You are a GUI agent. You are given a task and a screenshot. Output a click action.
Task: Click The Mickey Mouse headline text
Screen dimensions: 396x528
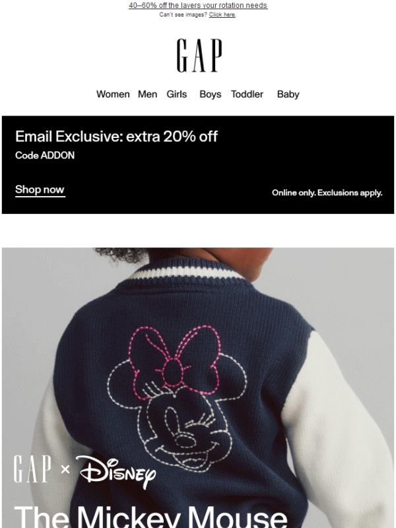click(x=150, y=516)
